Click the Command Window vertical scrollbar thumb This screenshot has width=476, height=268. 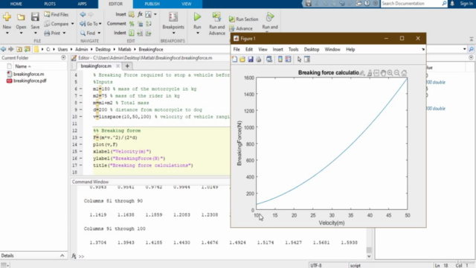point(369,250)
